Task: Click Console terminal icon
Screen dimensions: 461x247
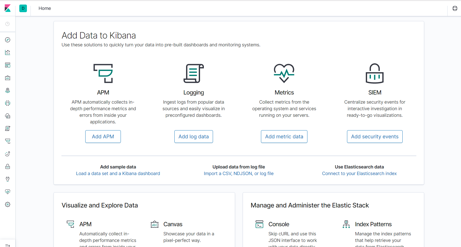Action: (x=259, y=224)
